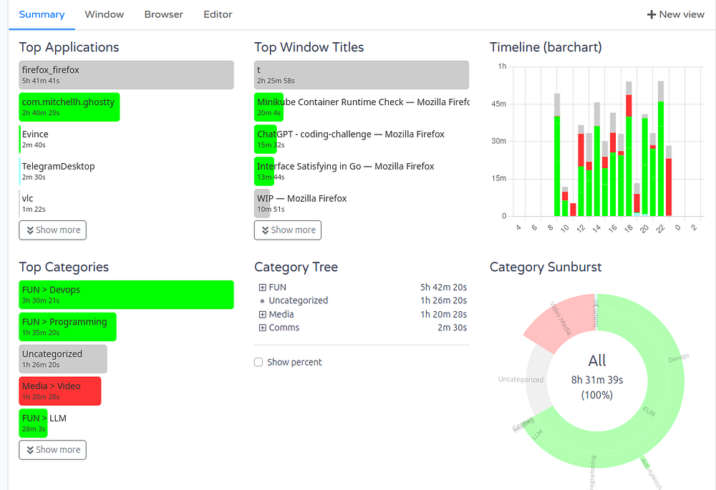Show more Top Categories entries
This screenshot has width=716, height=490.
pos(52,450)
